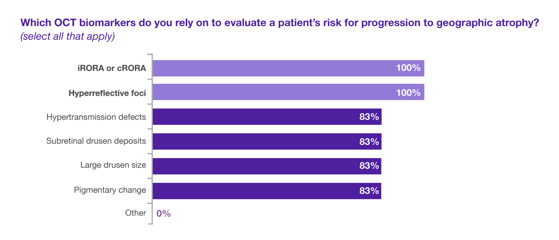Click 100% value on Hyperreflective foci bar
This screenshot has height=240, width=559.
click(408, 93)
